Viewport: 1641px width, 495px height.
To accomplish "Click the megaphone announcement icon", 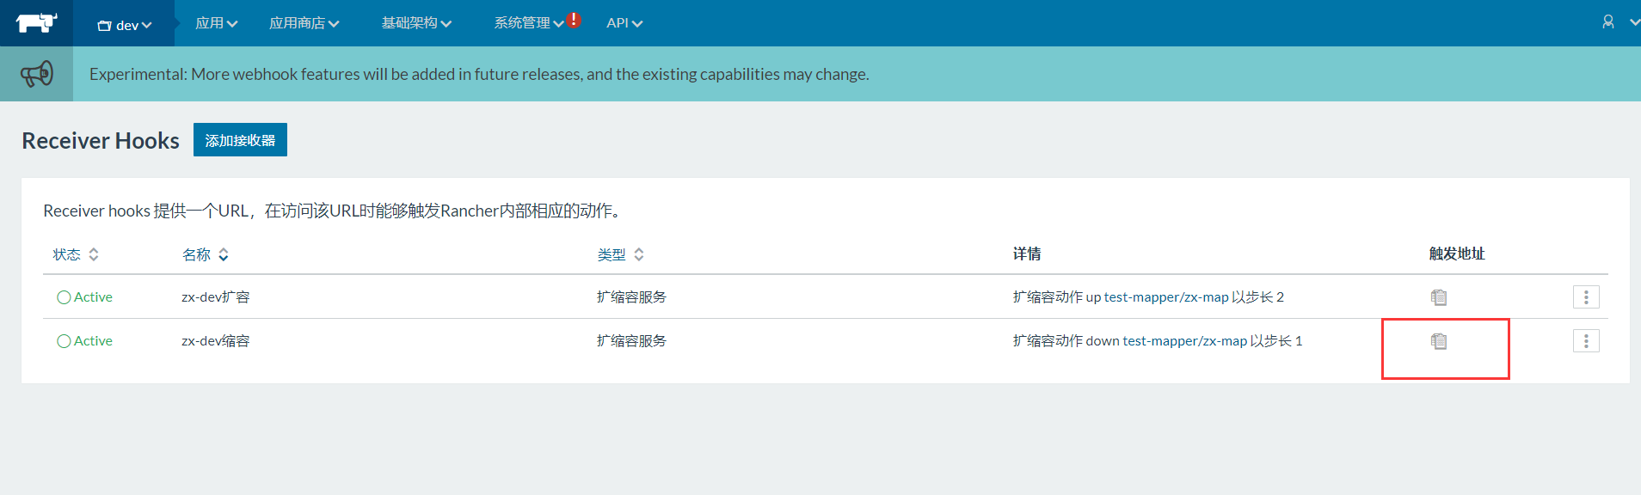I will point(37,74).
